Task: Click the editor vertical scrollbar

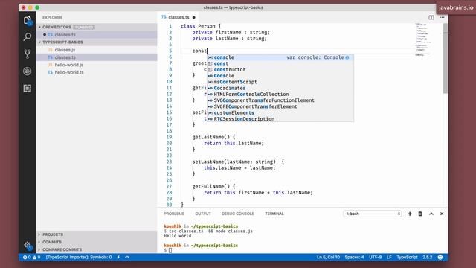Action: coord(446,58)
